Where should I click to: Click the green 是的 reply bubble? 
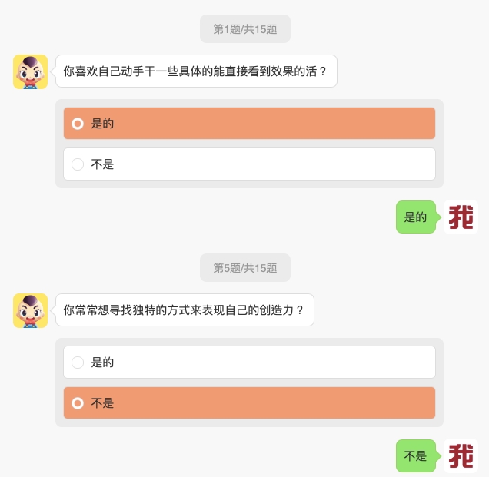[x=416, y=217]
